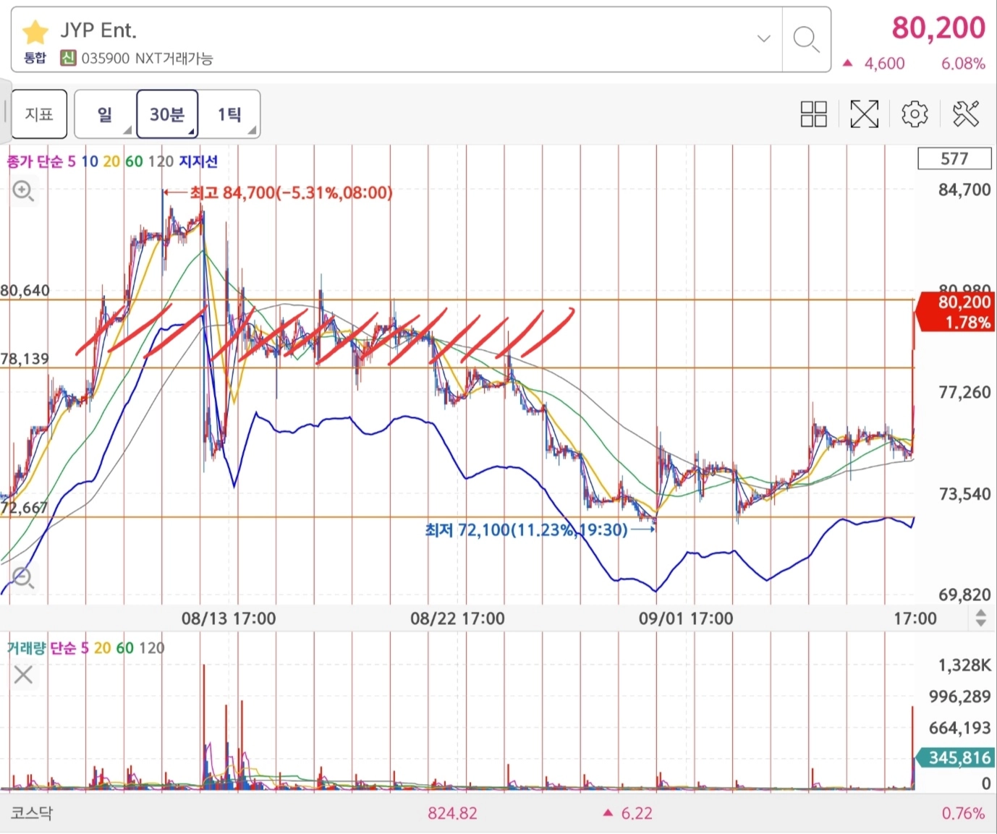Open chart settings gear icon
997x834 pixels.
click(x=915, y=114)
